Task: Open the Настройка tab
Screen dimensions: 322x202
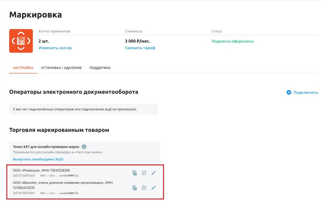Action: (23, 68)
